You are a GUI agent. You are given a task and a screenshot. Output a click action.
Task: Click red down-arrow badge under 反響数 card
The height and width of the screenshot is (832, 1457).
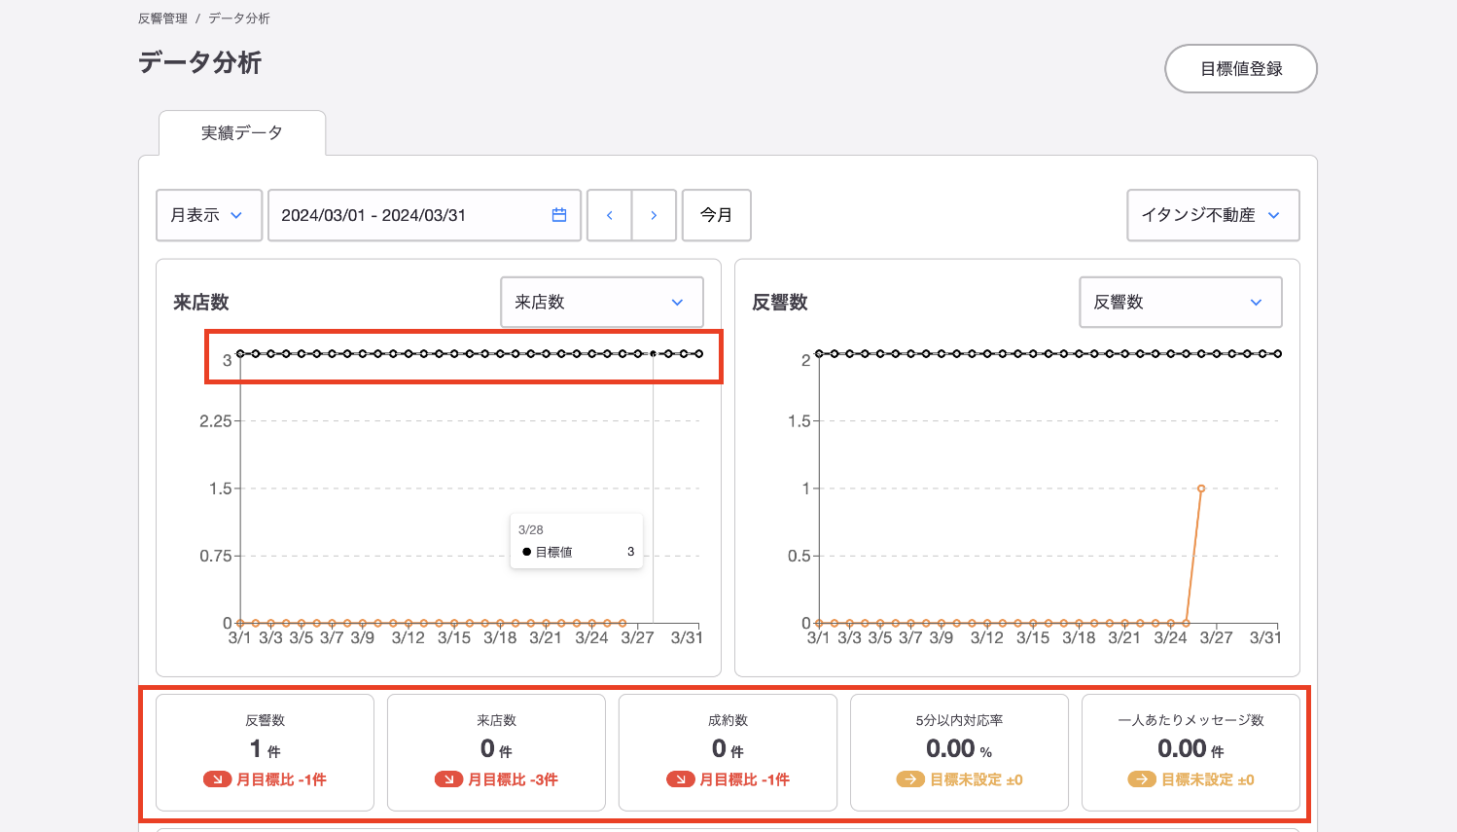click(x=217, y=779)
